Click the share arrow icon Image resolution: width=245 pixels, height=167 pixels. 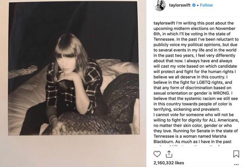pos(169,154)
